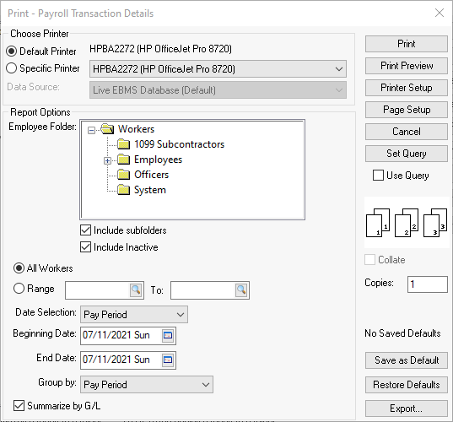
Task: Click the collate pages preview image
Action: 407,223
